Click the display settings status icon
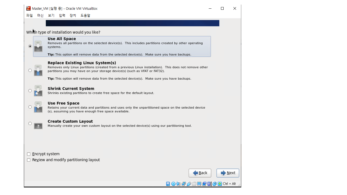The width and height of the screenshot is (347, 195). point(199,184)
